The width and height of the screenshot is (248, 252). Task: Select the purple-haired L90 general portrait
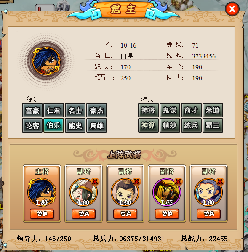pos(208,192)
